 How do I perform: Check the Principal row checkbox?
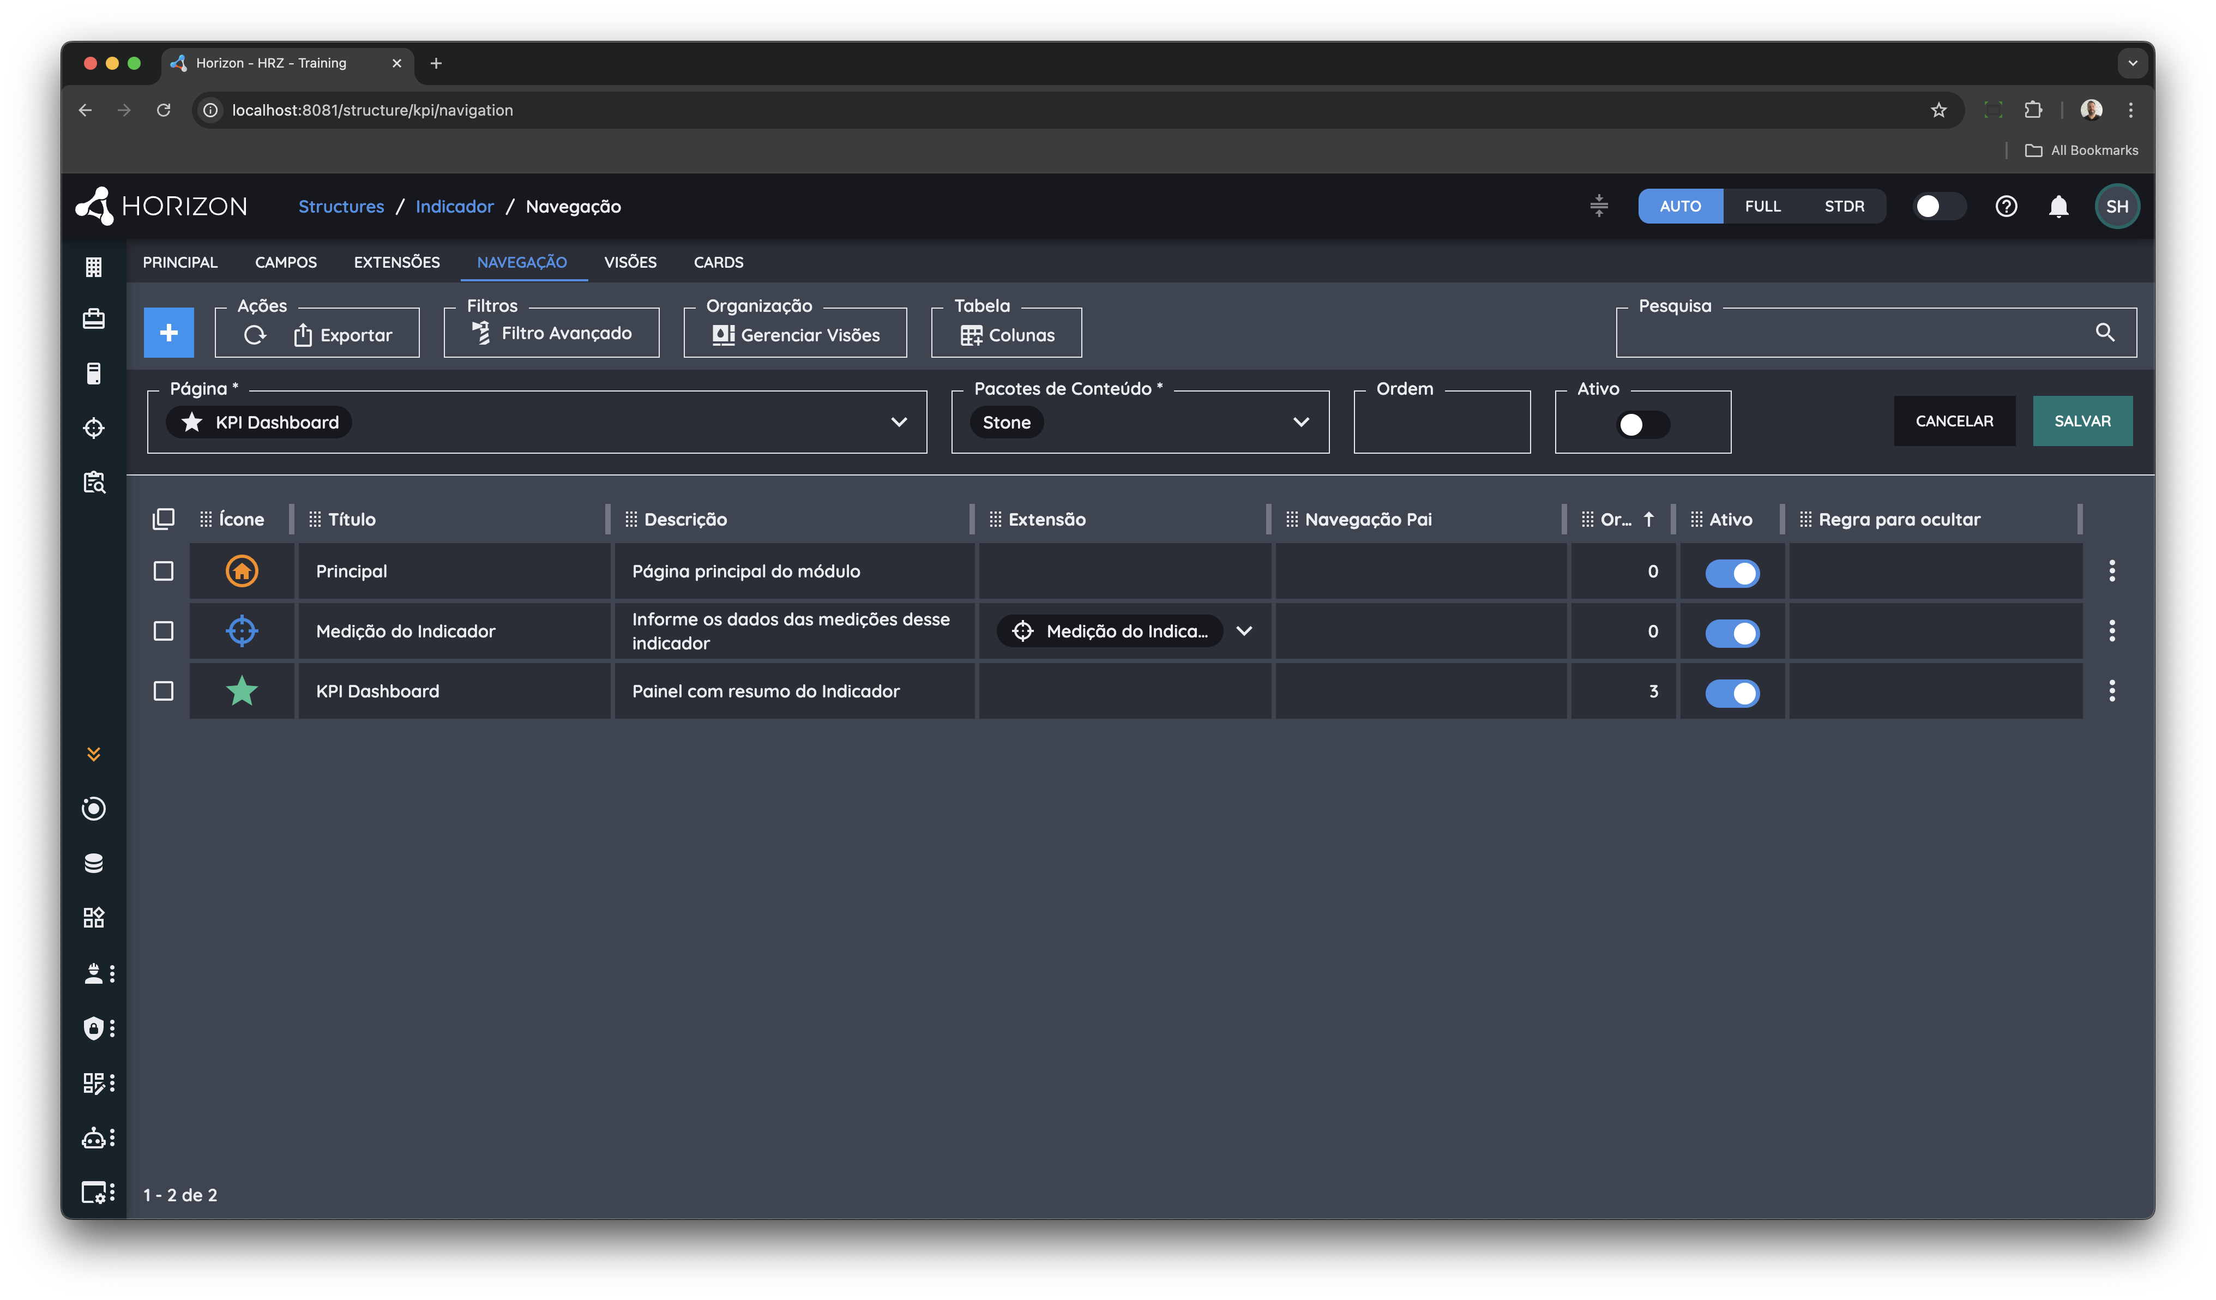pyautogui.click(x=164, y=571)
